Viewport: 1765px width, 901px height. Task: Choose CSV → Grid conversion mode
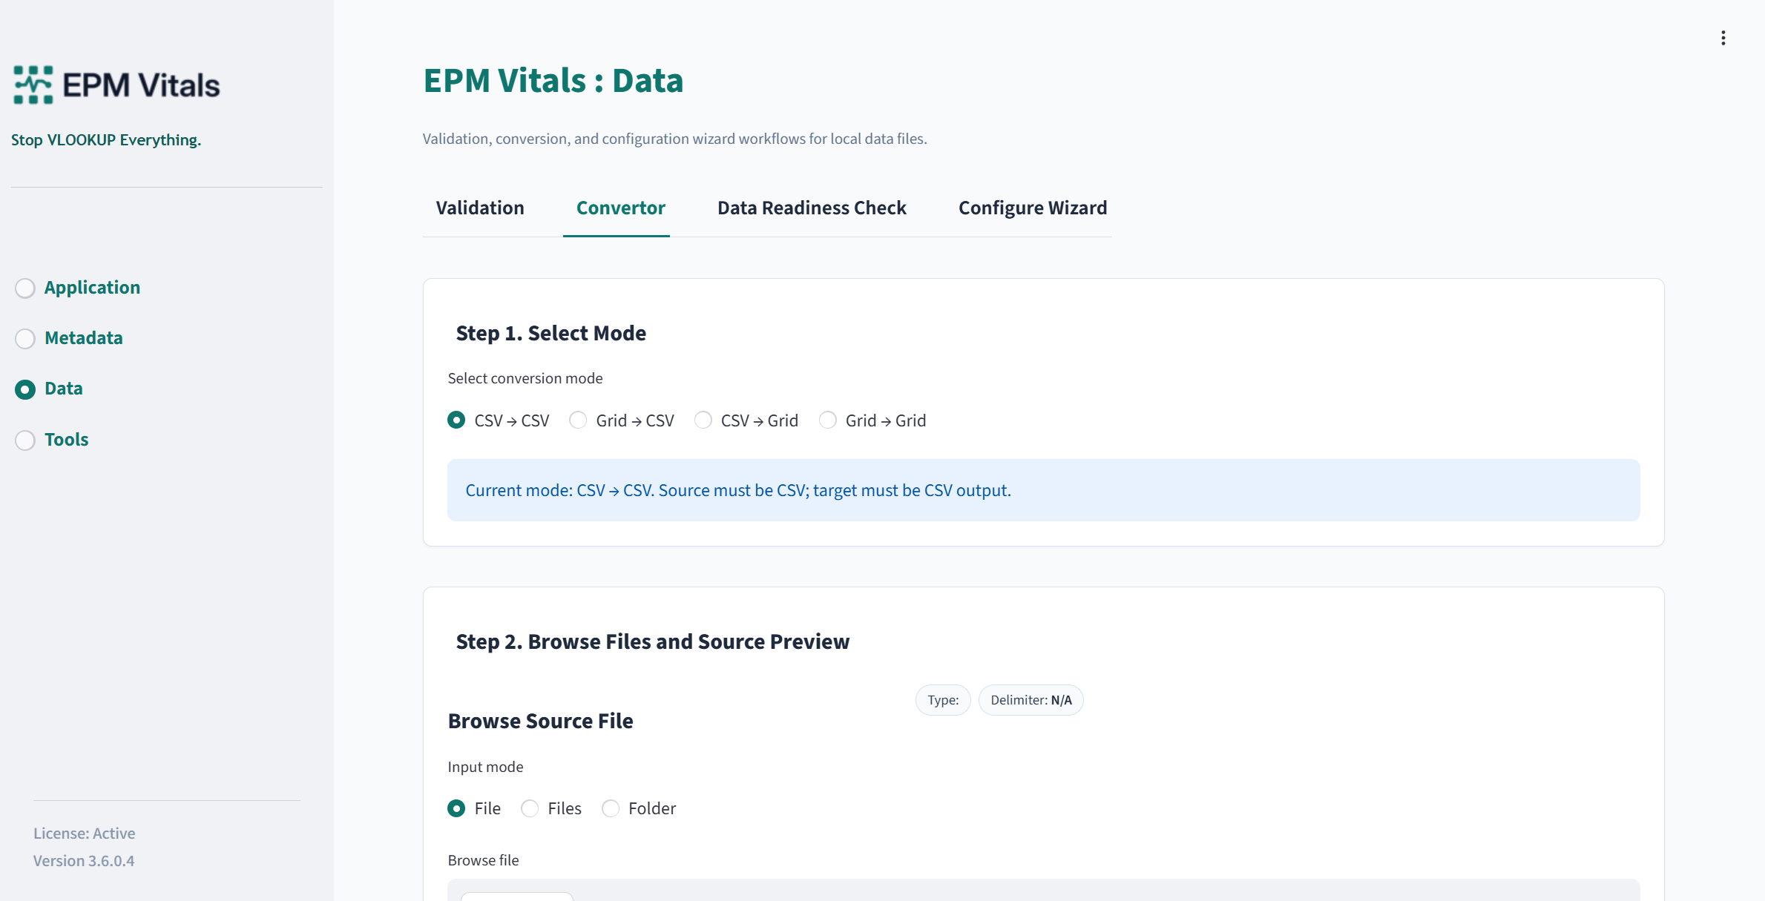[746, 420]
